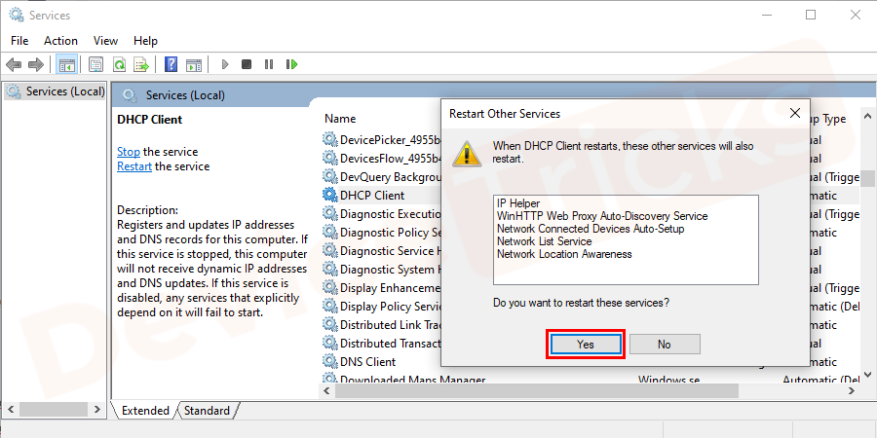This screenshot has height=438, width=877.
Task: Click the Stop Service square icon
Action: pos(247,65)
